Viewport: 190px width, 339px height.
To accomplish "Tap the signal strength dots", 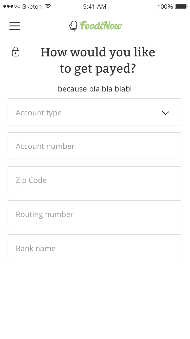I will click(12, 6).
